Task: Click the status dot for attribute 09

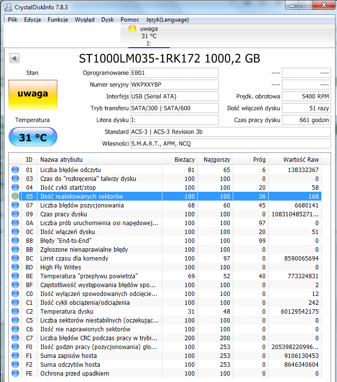Action: point(15,214)
